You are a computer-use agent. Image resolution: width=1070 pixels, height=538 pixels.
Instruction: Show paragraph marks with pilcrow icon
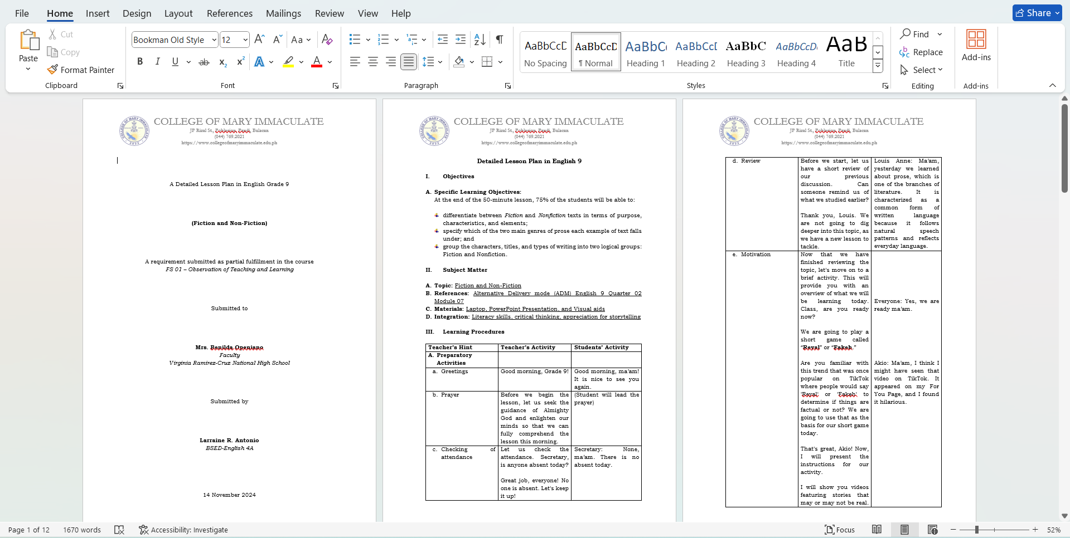tap(500, 40)
